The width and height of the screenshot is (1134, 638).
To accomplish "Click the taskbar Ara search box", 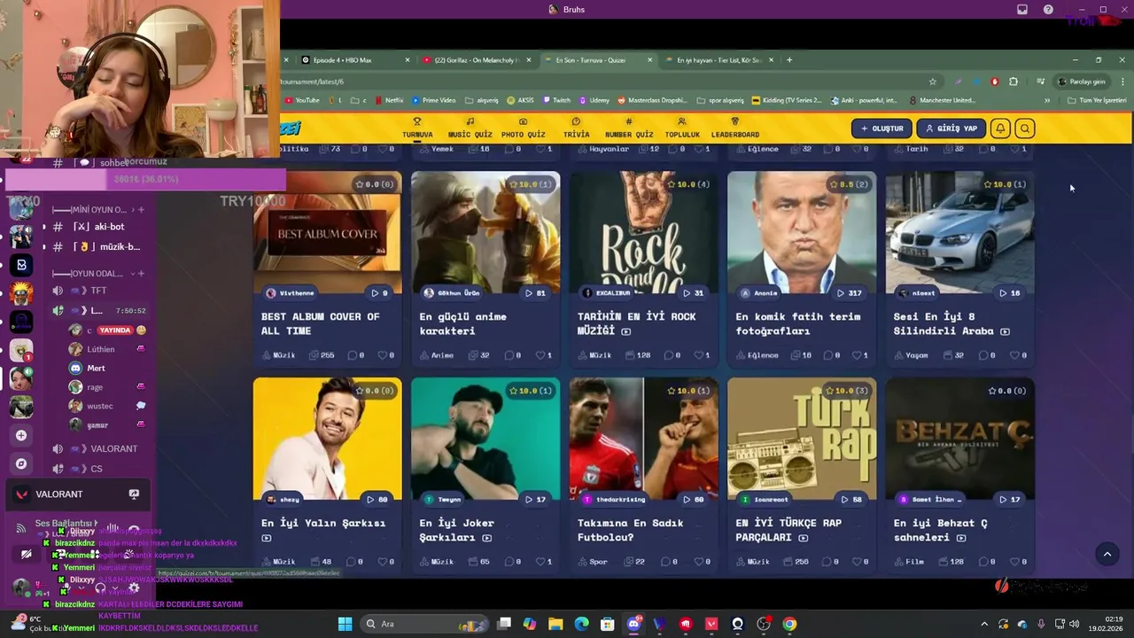I will point(422,624).
